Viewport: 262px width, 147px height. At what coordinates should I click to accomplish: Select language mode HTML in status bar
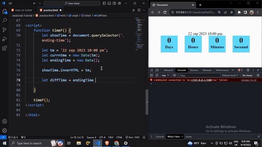[119, 137]
